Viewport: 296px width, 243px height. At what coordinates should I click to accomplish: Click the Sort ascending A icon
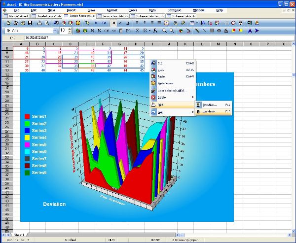tap(203, 23)
